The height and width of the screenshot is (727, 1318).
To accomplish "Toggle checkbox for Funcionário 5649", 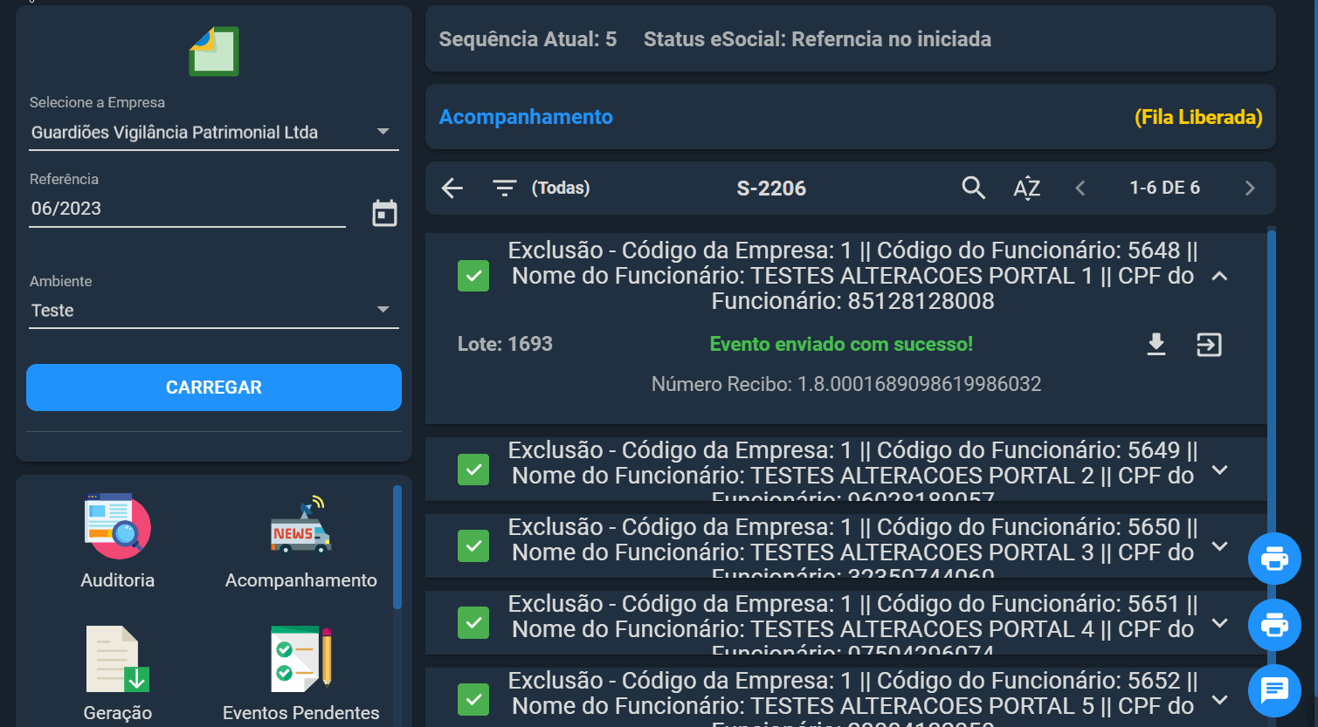I will click(x=473, y=470).
